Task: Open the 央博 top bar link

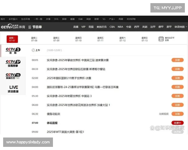Action: click(48, 19)
